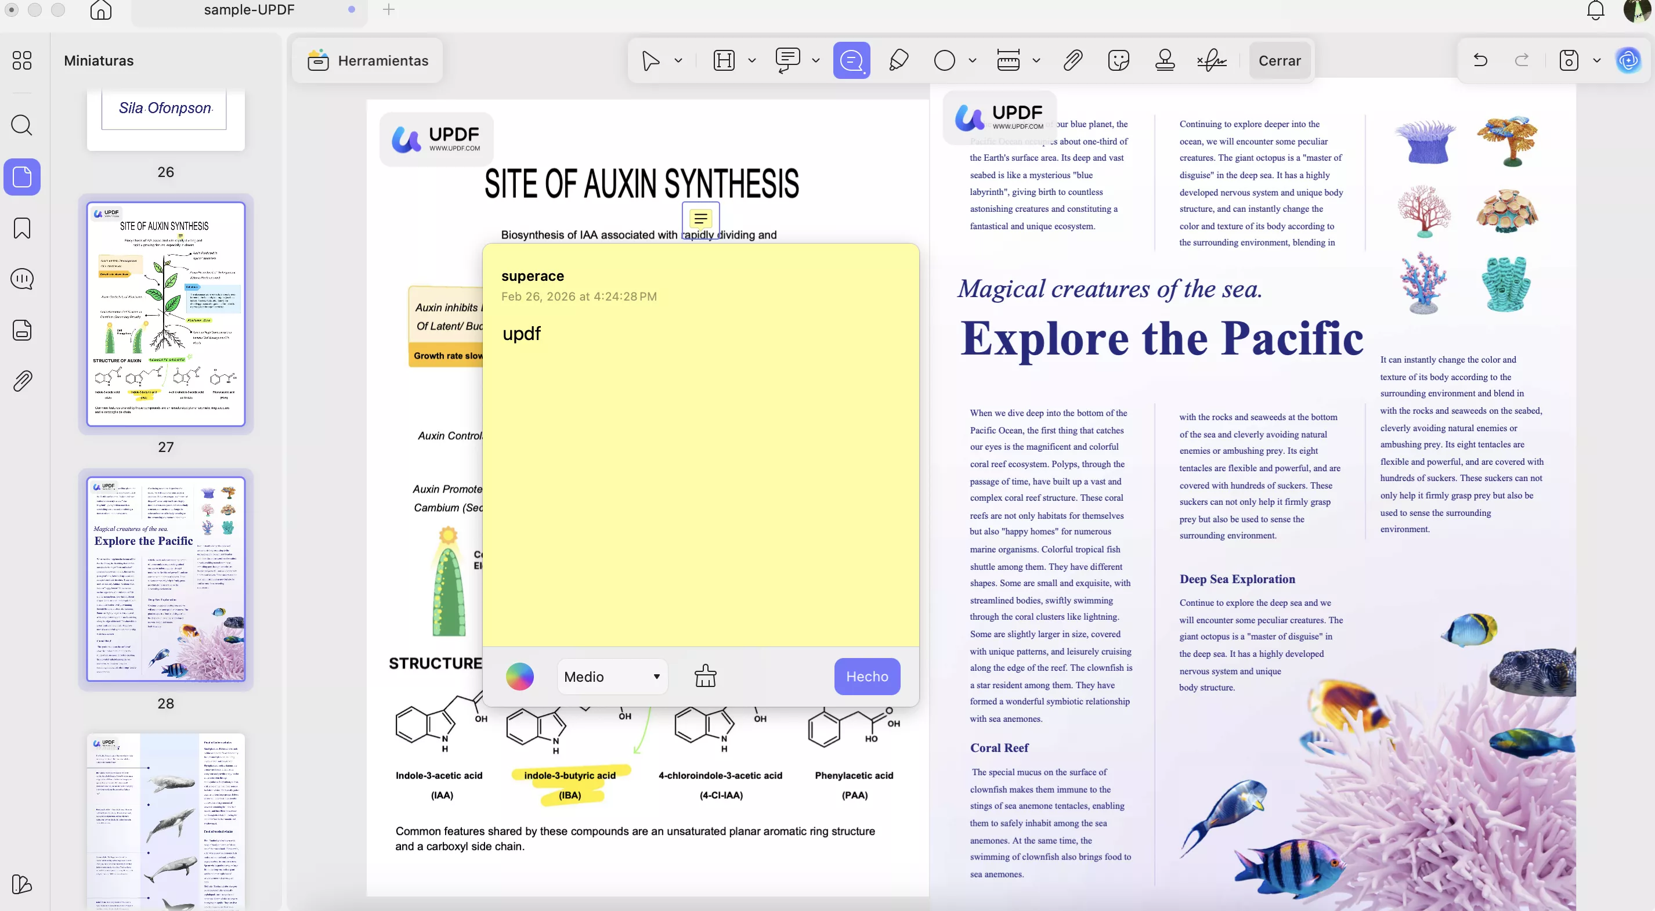The height and width of the screenshot is (911, 1655).
Task: Toggle the sticky note comment tool
Action: [x=851, y=60]
